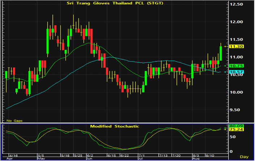Click the green arrow beside 10.75 label

[225, 66]
